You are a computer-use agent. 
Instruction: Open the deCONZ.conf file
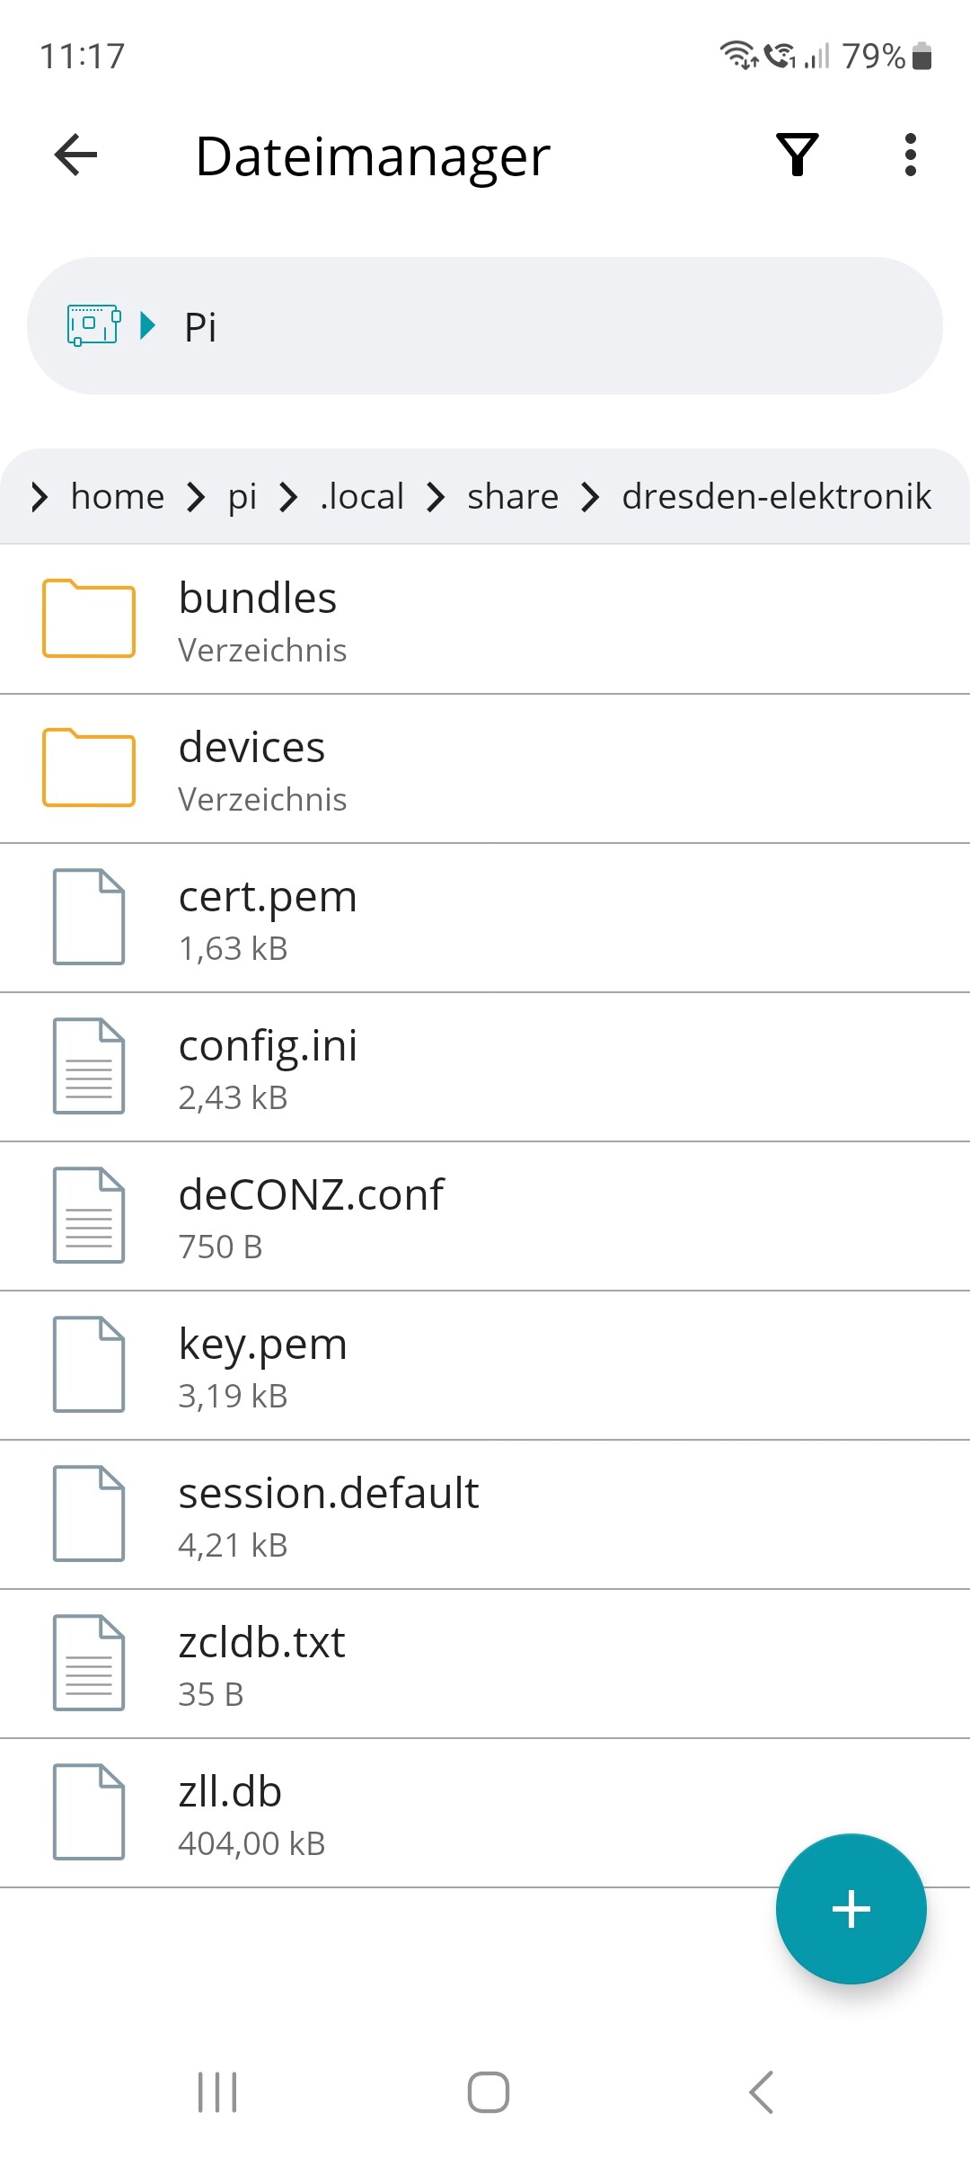click(311, 1215)
